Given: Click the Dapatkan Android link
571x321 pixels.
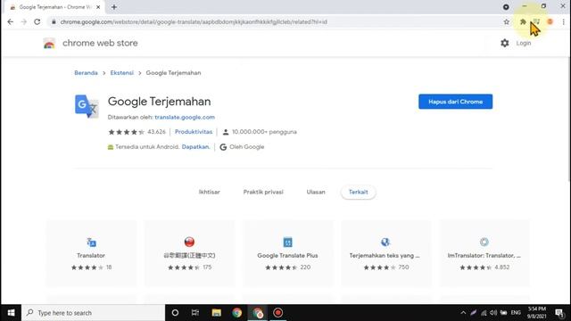Looking at the screenshot, I should (x=196, y=146).
